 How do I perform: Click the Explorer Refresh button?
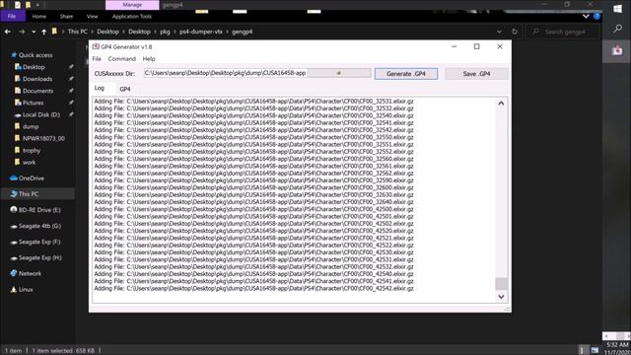tap(515, 32)
